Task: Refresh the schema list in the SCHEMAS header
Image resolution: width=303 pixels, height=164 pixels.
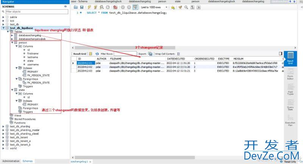Action: (x=66, y=6)
